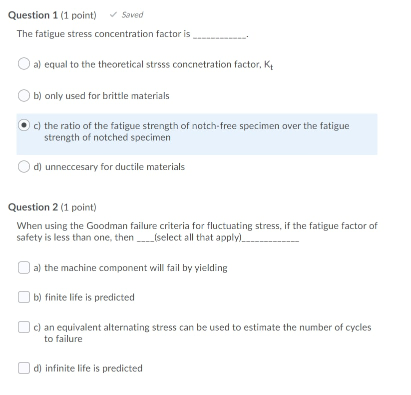Select the currently chosen option c radio button

23,125
